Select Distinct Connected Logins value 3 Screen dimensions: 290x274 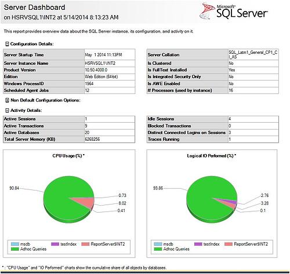click(x=230, y=133)
